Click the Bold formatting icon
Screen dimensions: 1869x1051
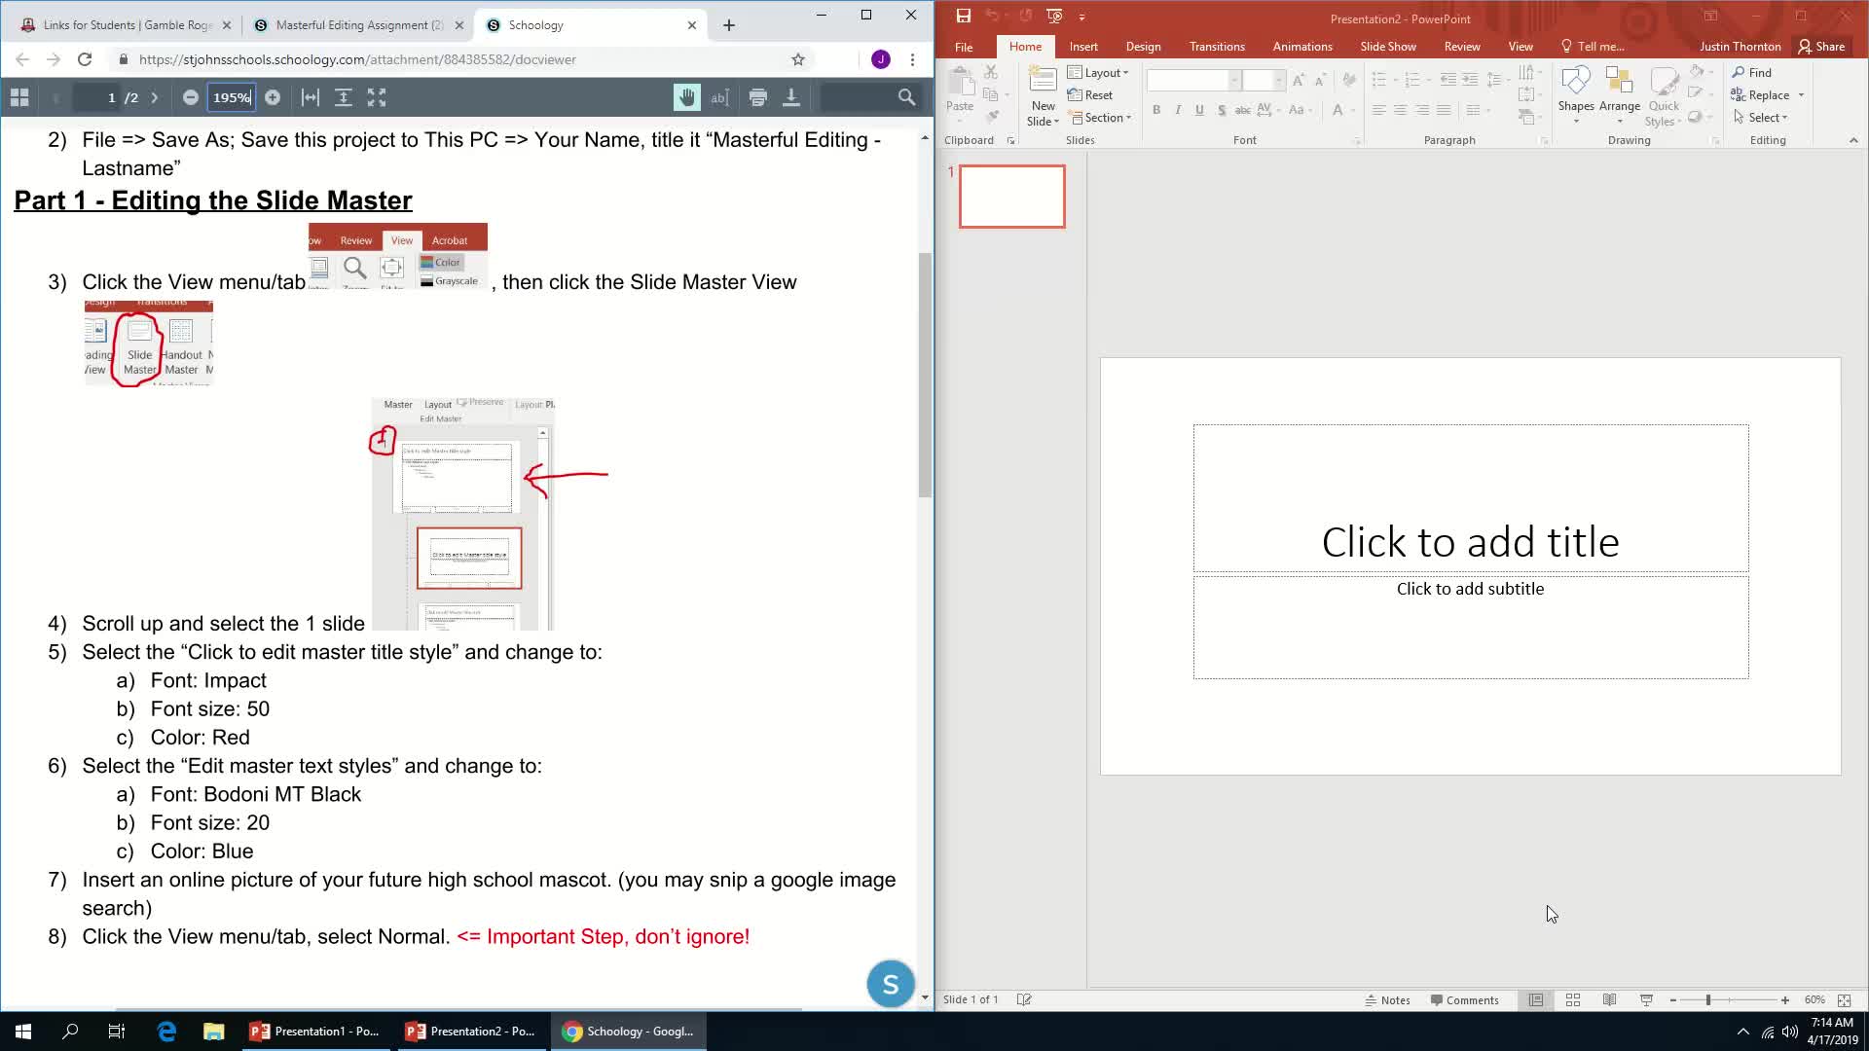click(x=1155, y=110)
